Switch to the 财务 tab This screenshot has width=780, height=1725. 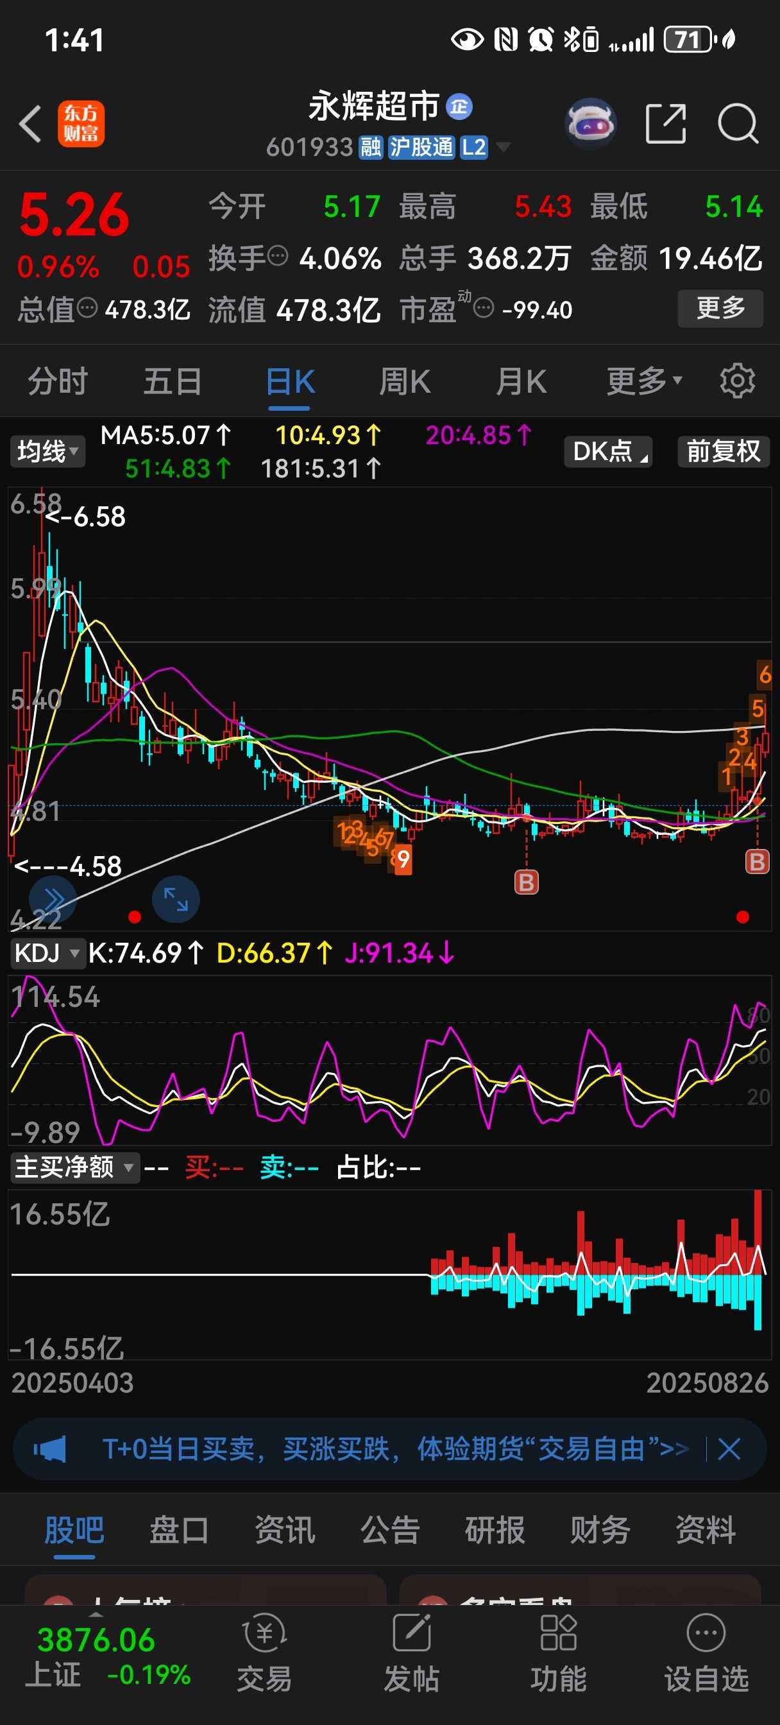click(600, 1530)
